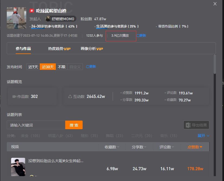Expand the category list with 展开

click(203, 136)
